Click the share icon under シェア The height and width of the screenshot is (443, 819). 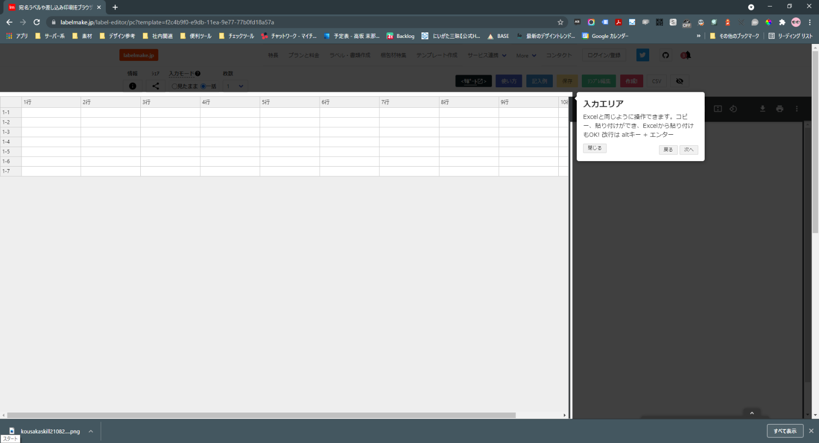click(156, 86)
